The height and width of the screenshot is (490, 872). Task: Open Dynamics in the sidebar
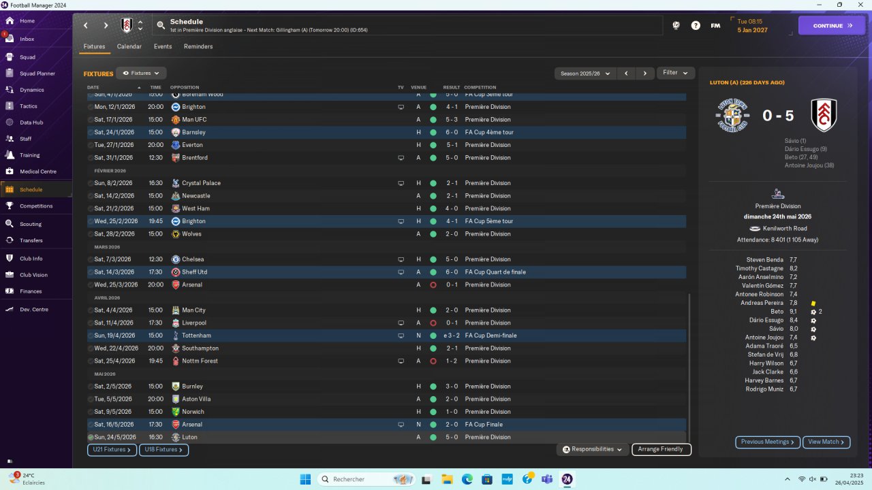pos(31,90)
